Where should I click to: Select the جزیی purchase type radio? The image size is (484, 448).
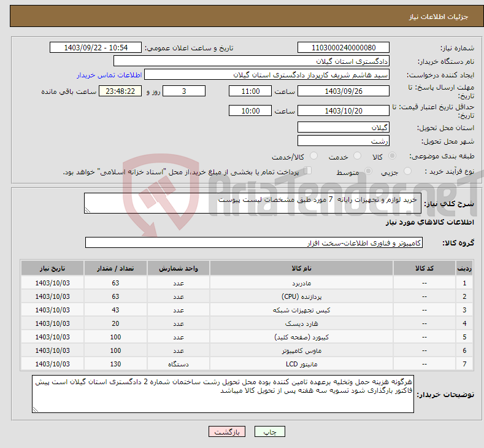(407, 171)
